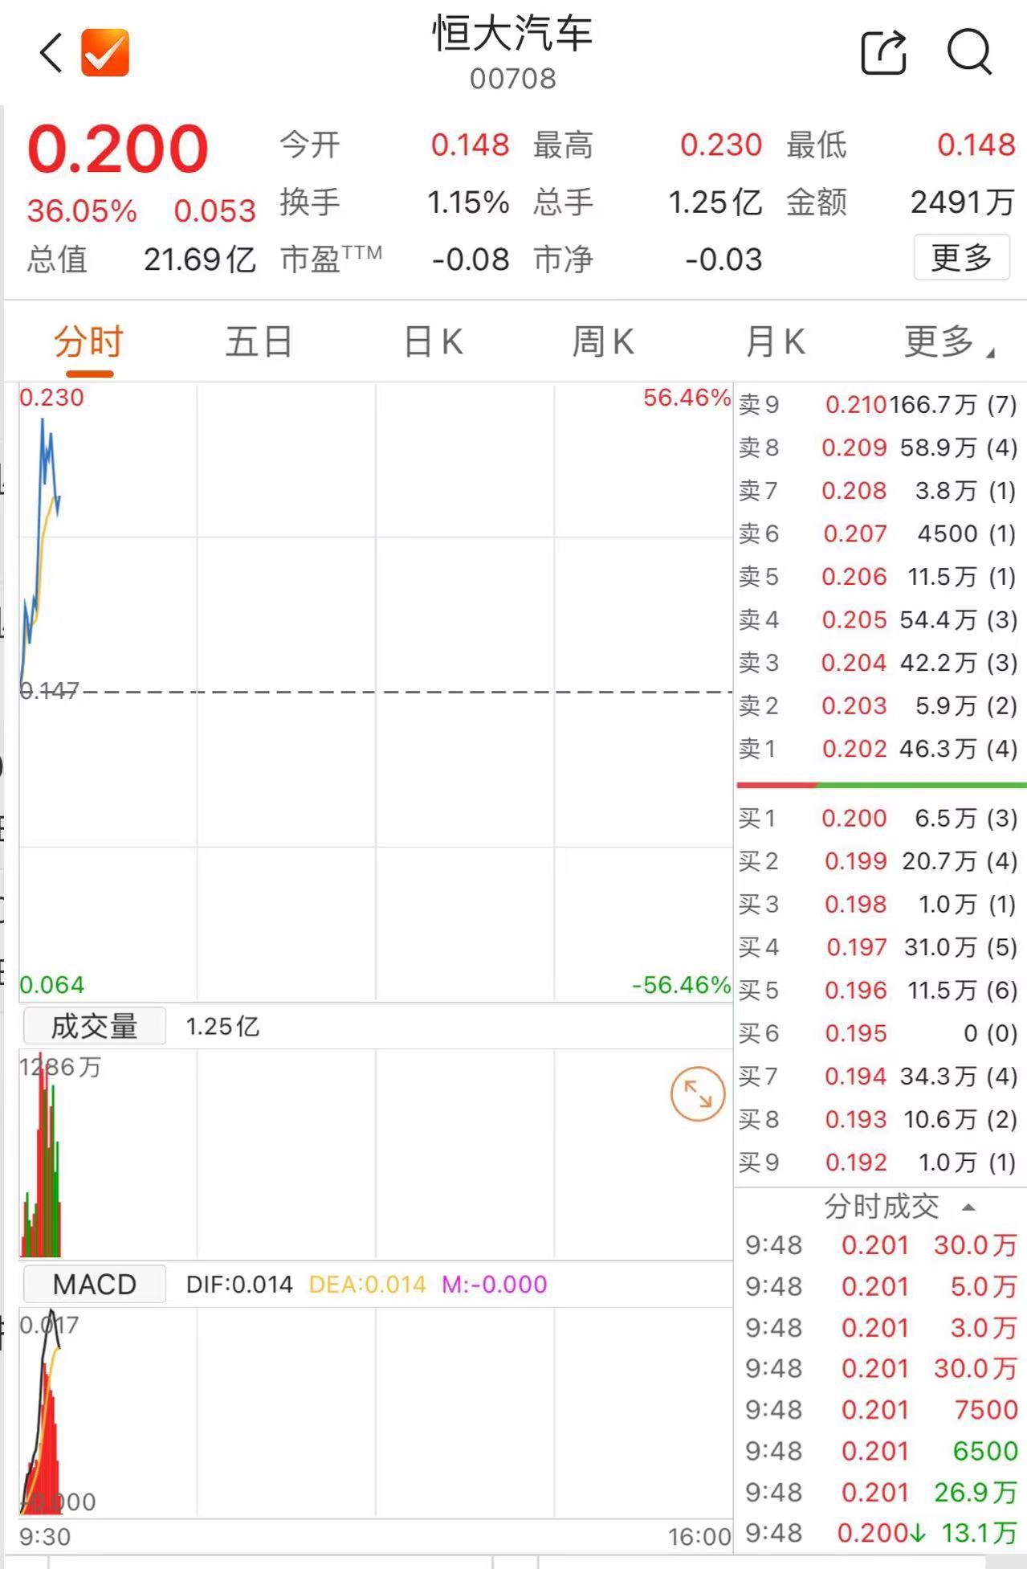
Task: Open the search magnifier icon
Action: (x=969, y=53)
